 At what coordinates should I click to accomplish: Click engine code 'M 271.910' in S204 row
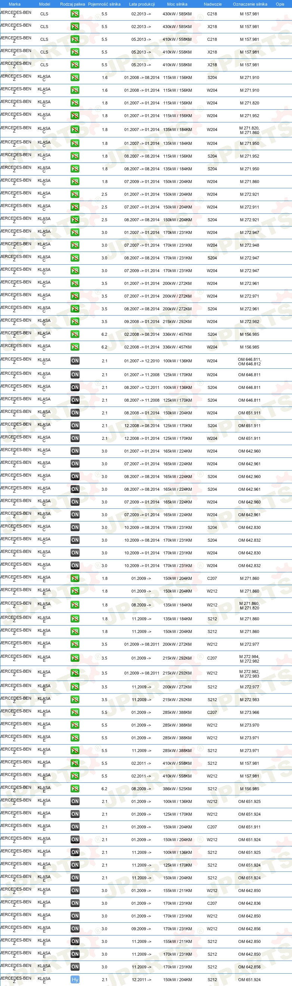pyautogui.click(x=249, y=78)
